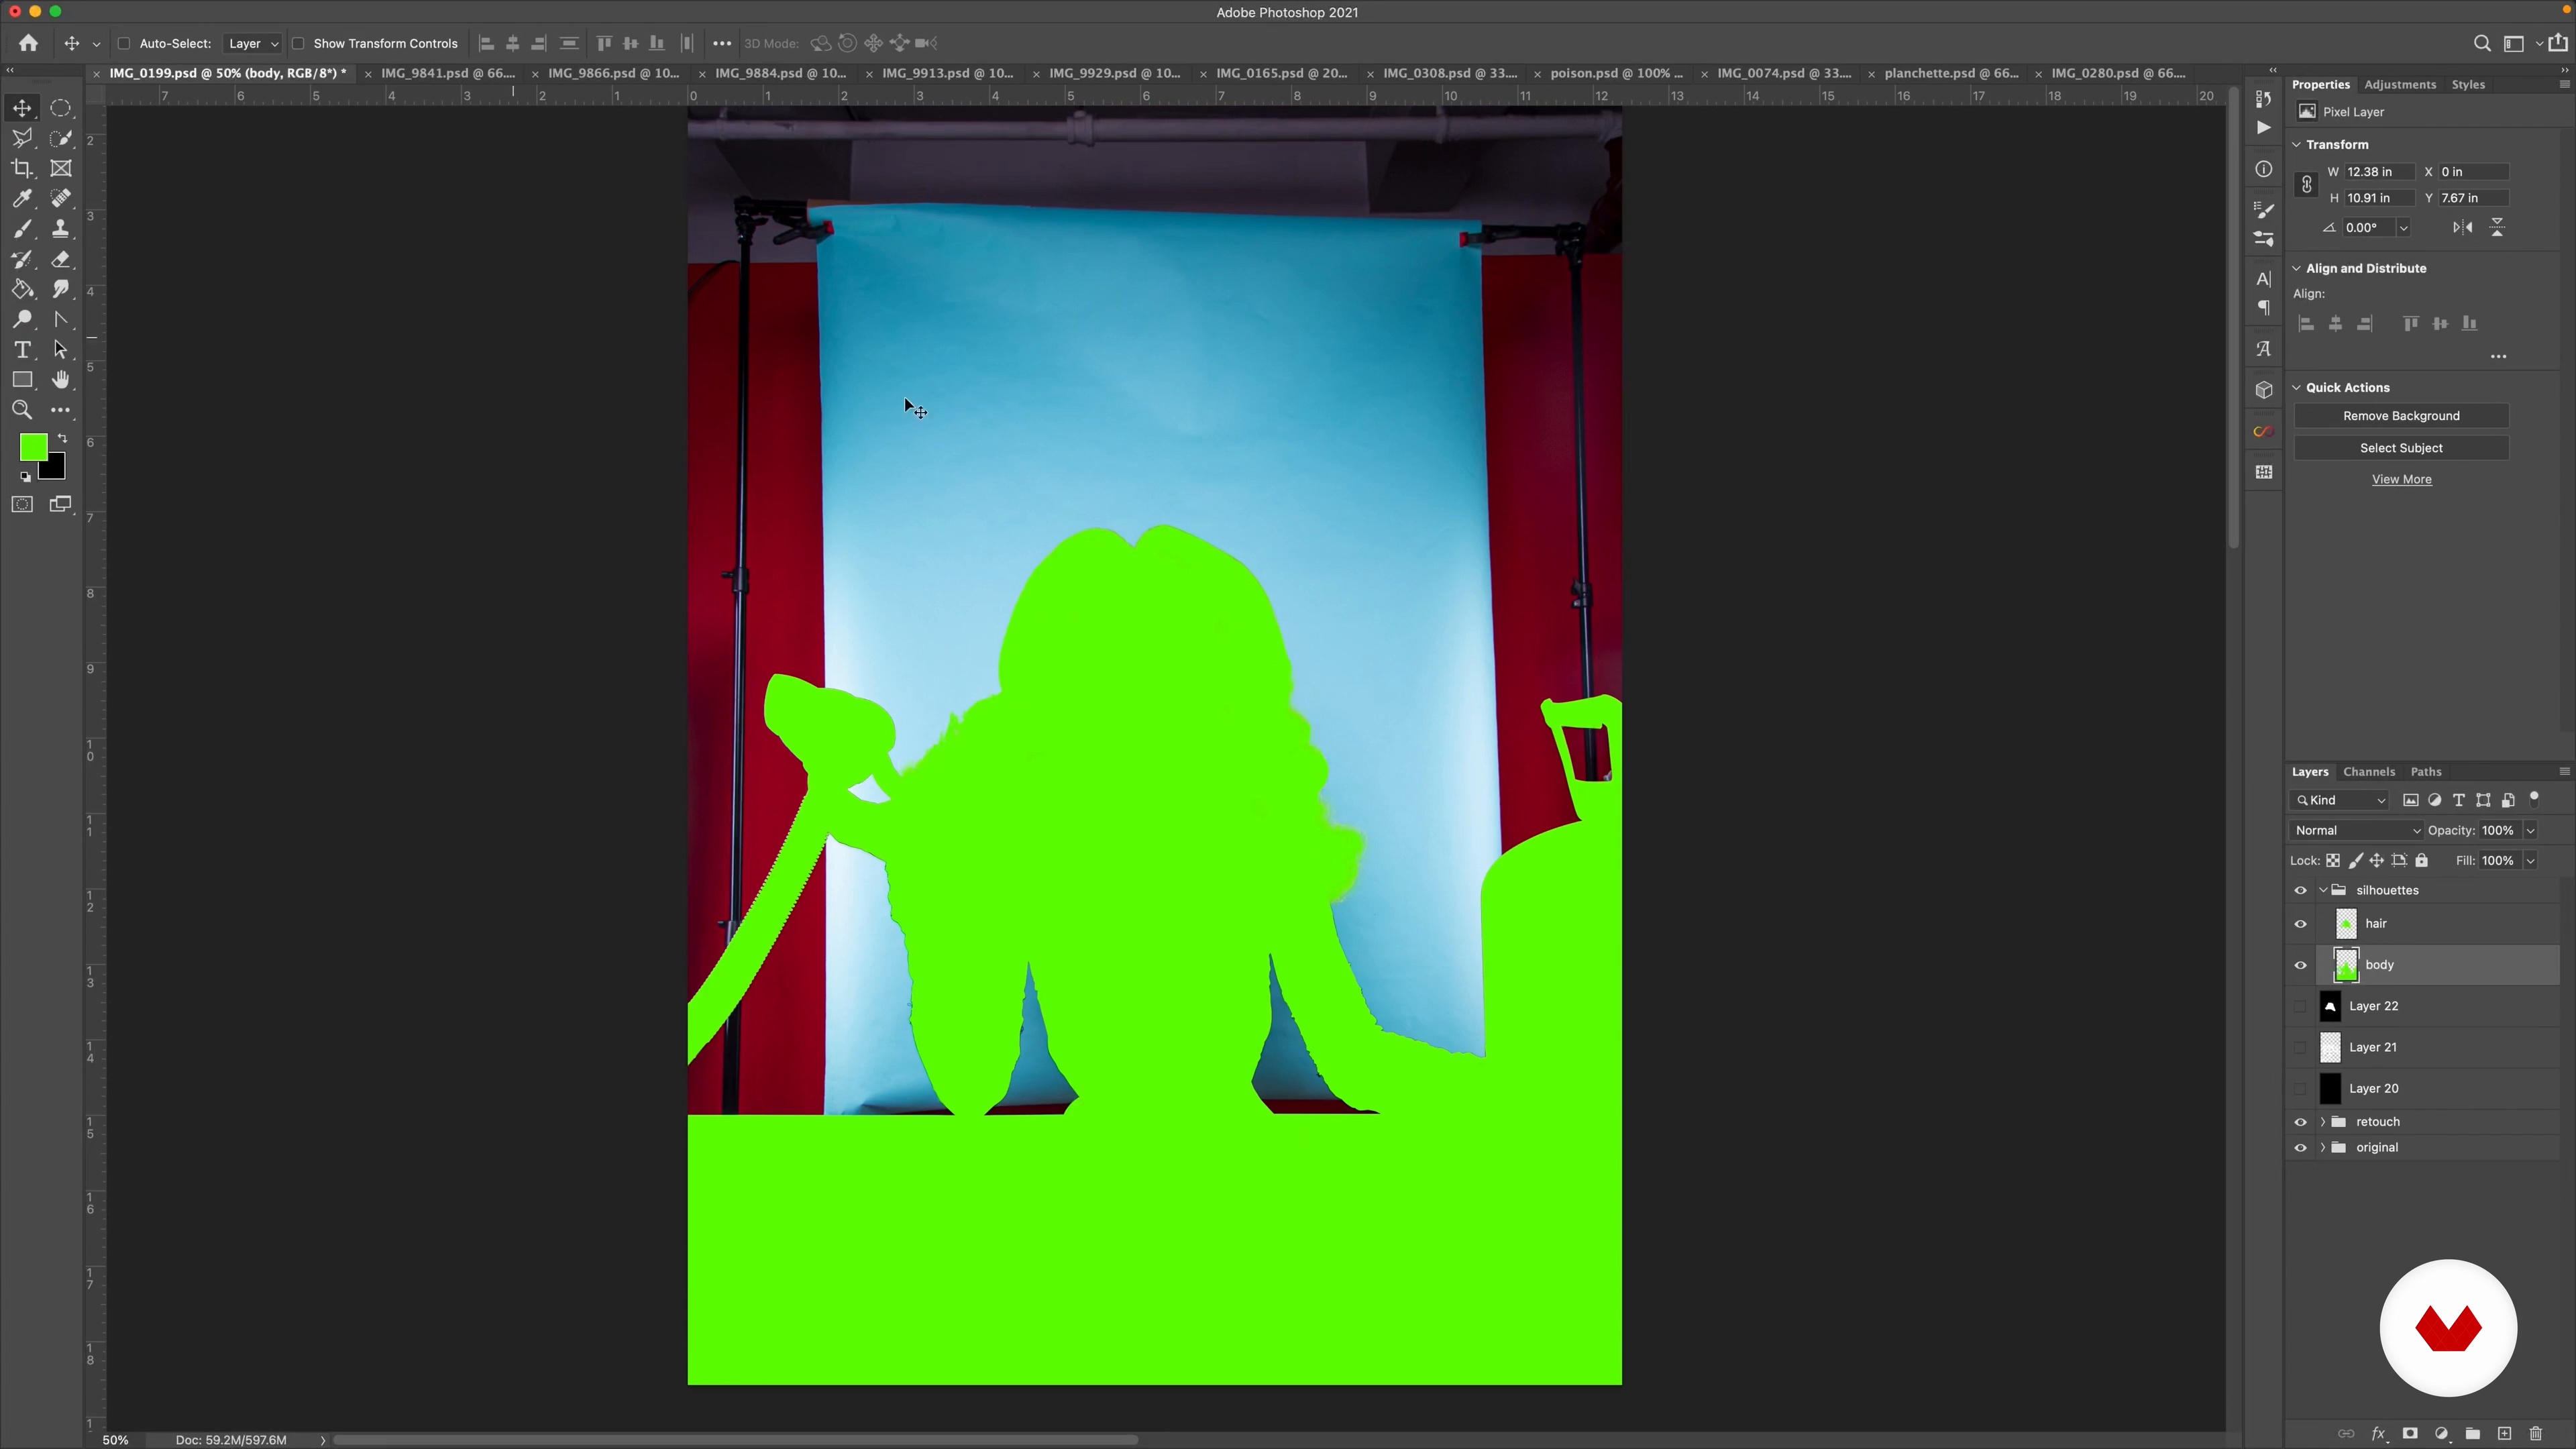Select the Elliptical Marquee tool
The height and width of the screenshot is (1449, 2576).
61,108
